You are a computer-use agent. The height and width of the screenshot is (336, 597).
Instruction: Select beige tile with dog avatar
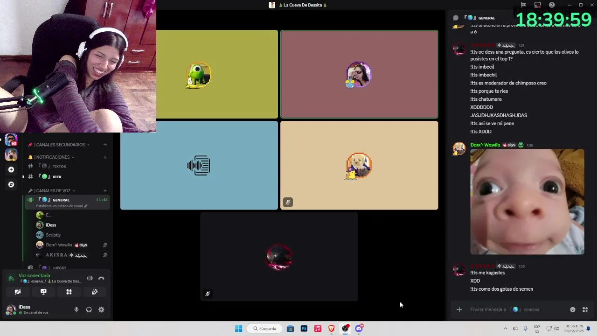click(359, 166)
